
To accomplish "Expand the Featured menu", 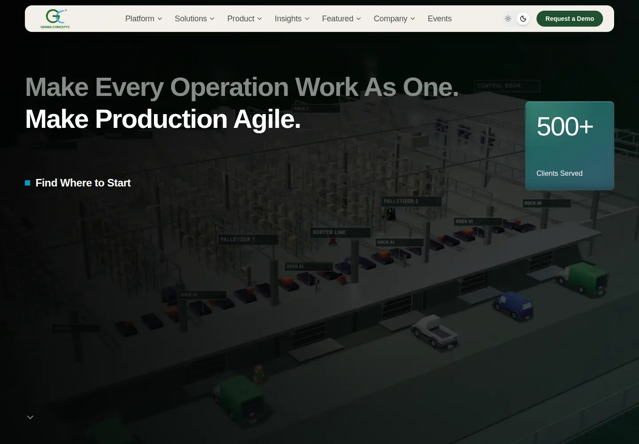I will pyautogui.click(x=342, y=19).
